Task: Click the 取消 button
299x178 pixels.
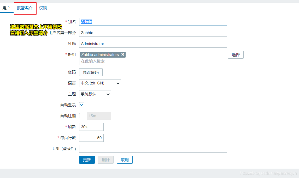Action: click(x=125, y=160)
